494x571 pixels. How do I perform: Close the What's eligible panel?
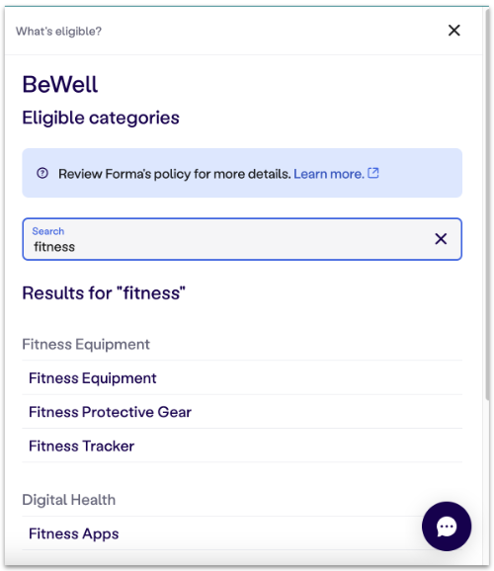point(453,31)
